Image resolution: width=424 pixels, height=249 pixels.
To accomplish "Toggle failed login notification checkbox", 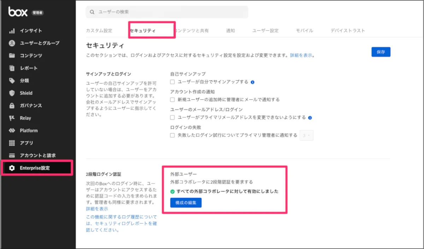I will pos(172,135).
